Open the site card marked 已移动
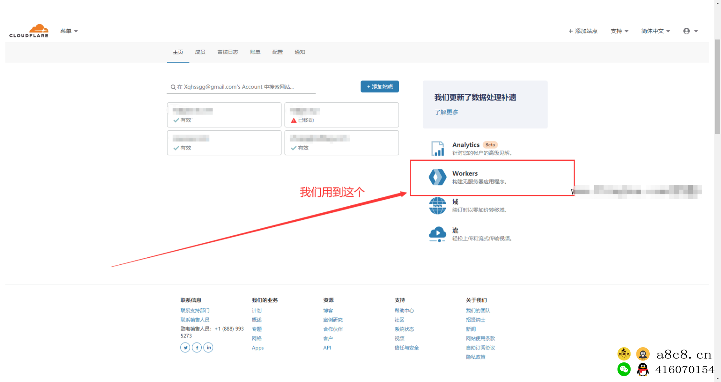The width and height of the screenshot is (721, 382). click(342, 115)
